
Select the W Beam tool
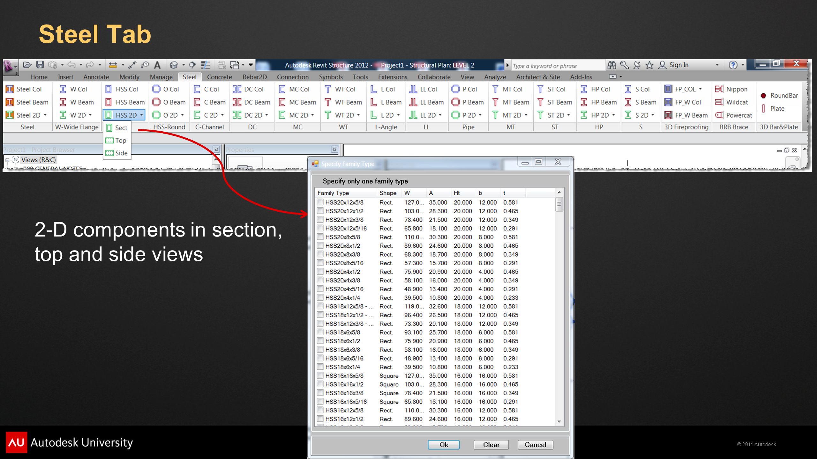[77, 102]
